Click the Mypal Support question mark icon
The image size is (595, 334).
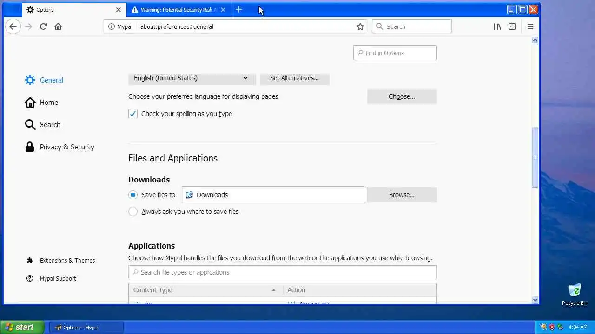pos(30,278)
